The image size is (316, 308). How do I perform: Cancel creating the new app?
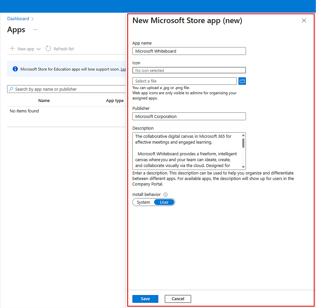(178, 299)
